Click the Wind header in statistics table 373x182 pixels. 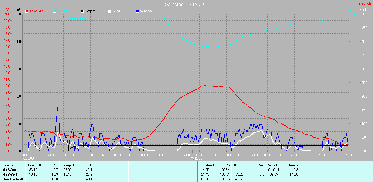(x=272, y=165)
